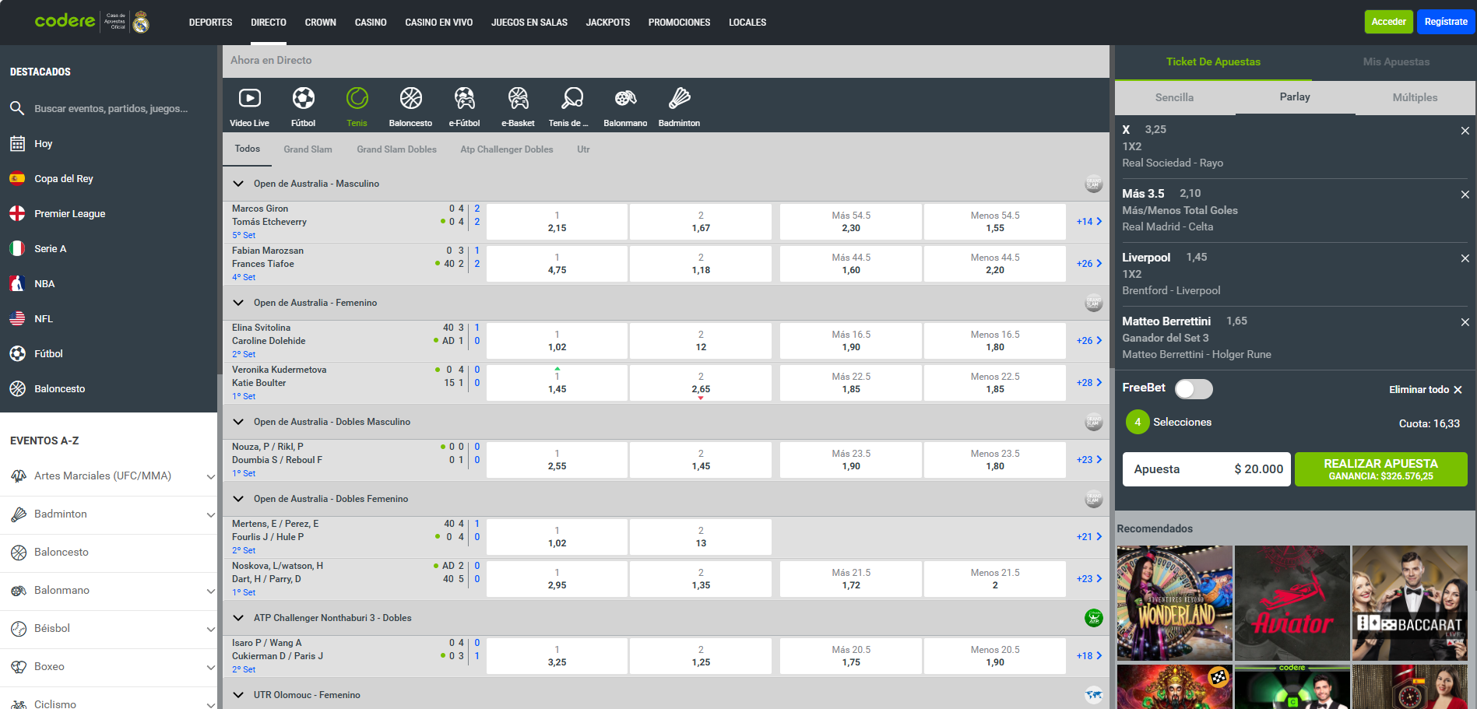
Task: Open the JACKPOTS menu
Action: 607,23
